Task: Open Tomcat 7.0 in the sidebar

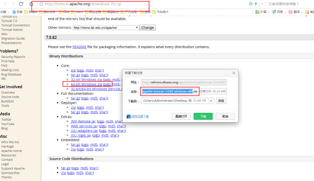Action: [x=9, y=21]
